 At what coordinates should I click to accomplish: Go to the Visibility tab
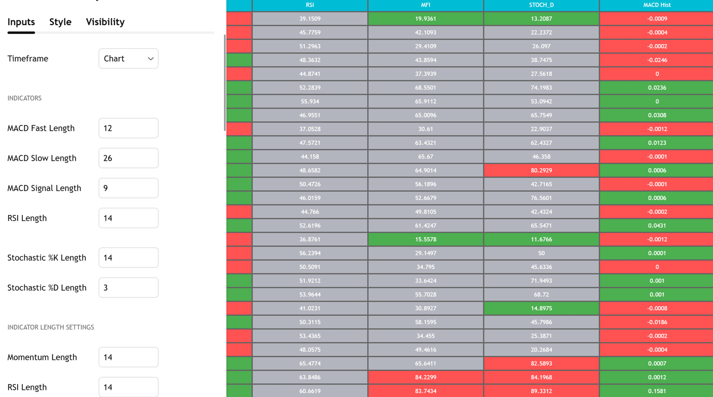(105, 22)
